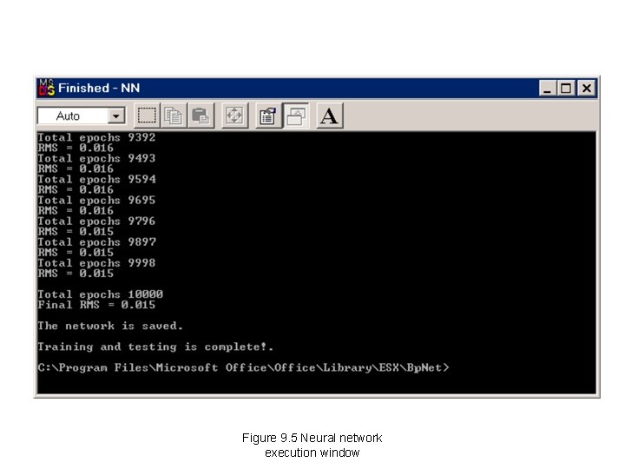This screenshot has height=469, width=625.
Task: Click the Full screen toolbar icon
Action: click(234, 116)
